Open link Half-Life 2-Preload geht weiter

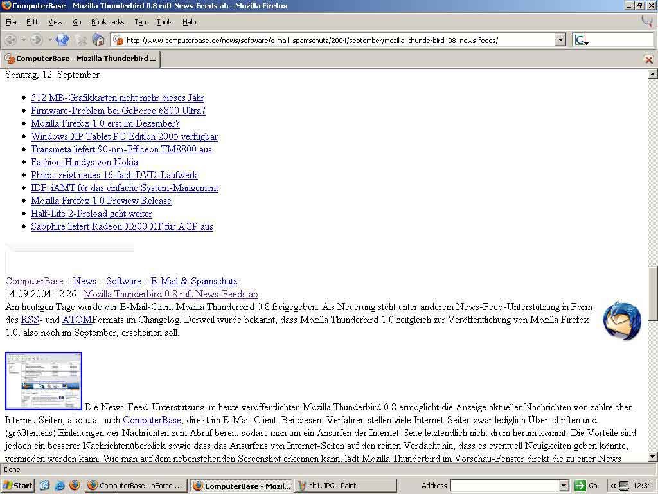point(91,214)
